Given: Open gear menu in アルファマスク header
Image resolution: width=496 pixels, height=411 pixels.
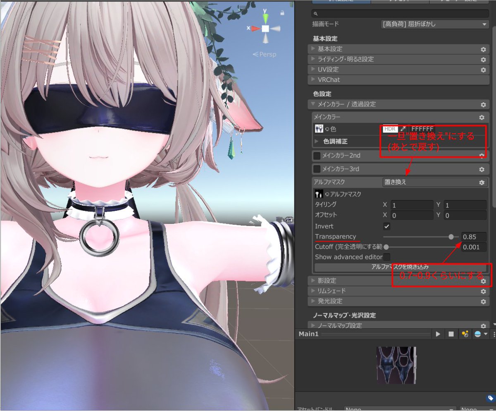Looking at the screenshot, I should 481,182.
